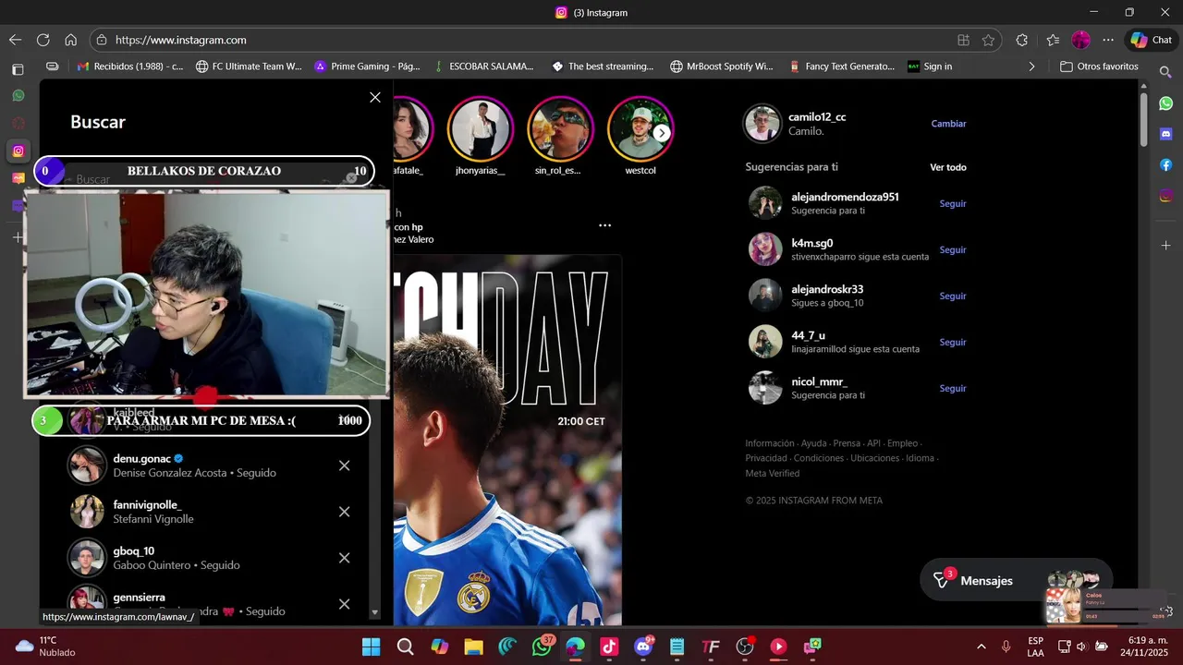1183x665 pixels.
Task: Open the tab actions menu icon
Action: pos(18,69)
